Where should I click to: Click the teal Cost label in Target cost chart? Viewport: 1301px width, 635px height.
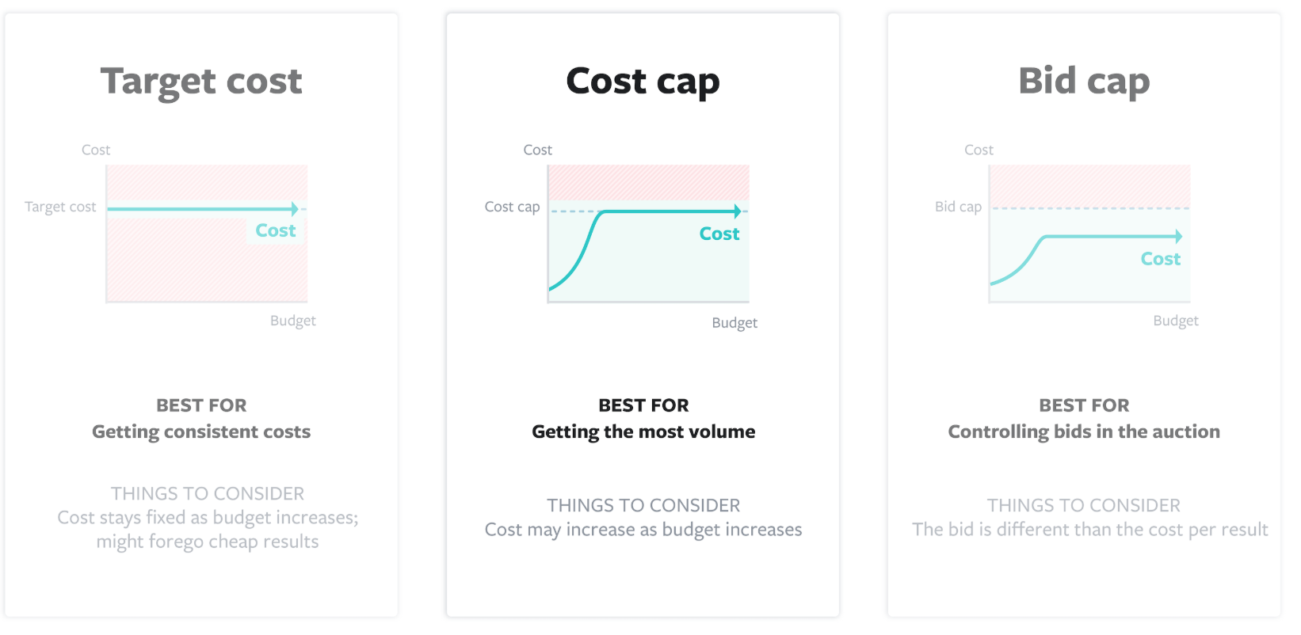point(275,230)
